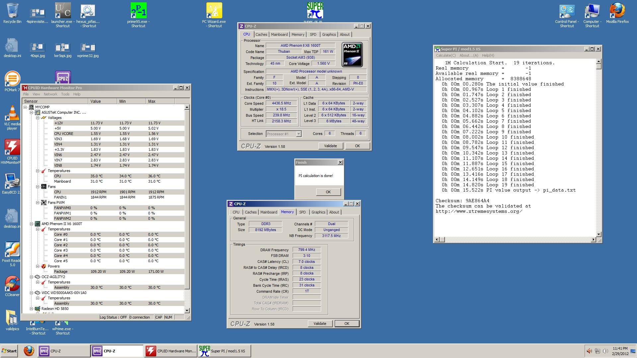637x358 pixels.
Task: Close the Finish dialog with X
Action: [340, 162]
